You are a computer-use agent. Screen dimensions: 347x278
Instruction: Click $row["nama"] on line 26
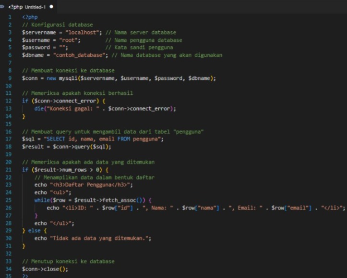pyautogui.click(x=201, y=208)
